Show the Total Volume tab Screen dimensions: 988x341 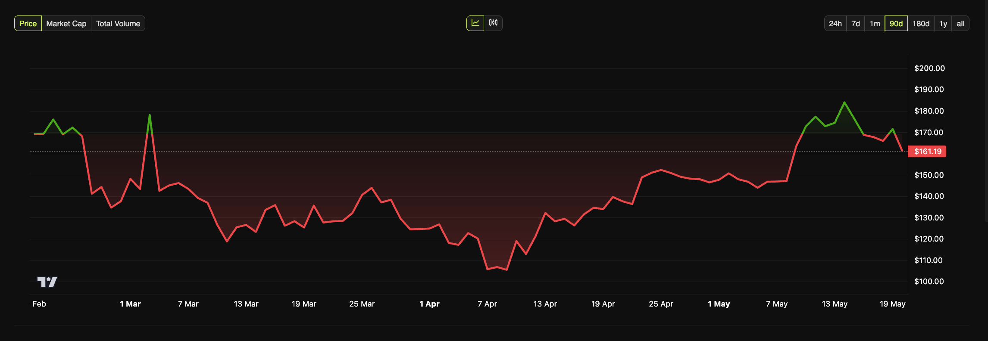coord(118,24)
